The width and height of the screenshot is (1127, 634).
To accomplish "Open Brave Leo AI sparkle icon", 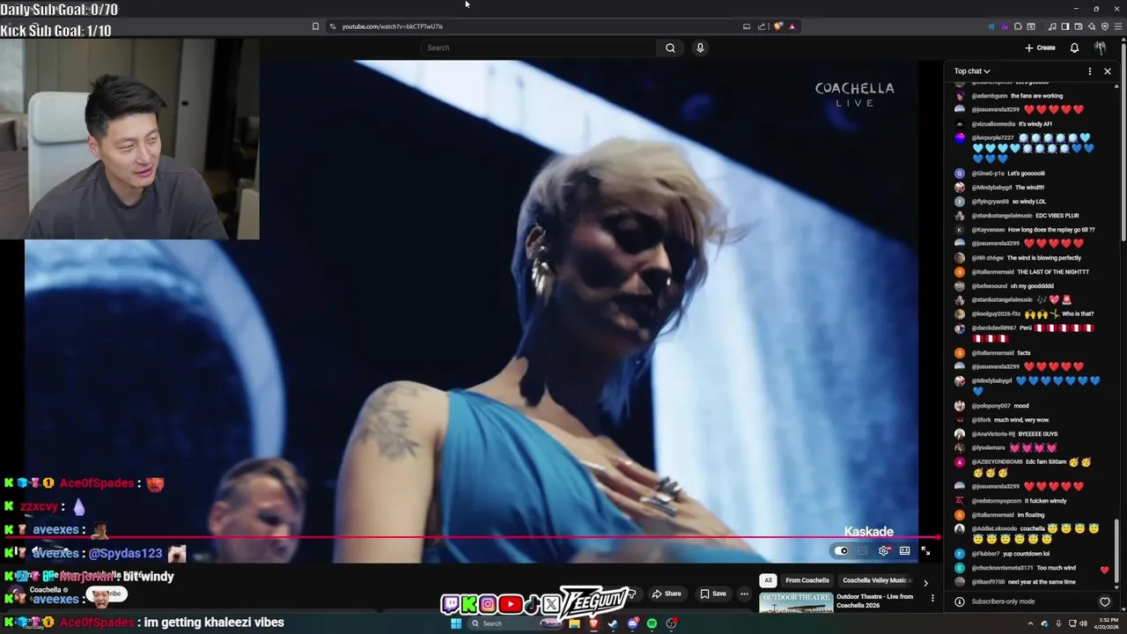I will [x=1091, y=26].
